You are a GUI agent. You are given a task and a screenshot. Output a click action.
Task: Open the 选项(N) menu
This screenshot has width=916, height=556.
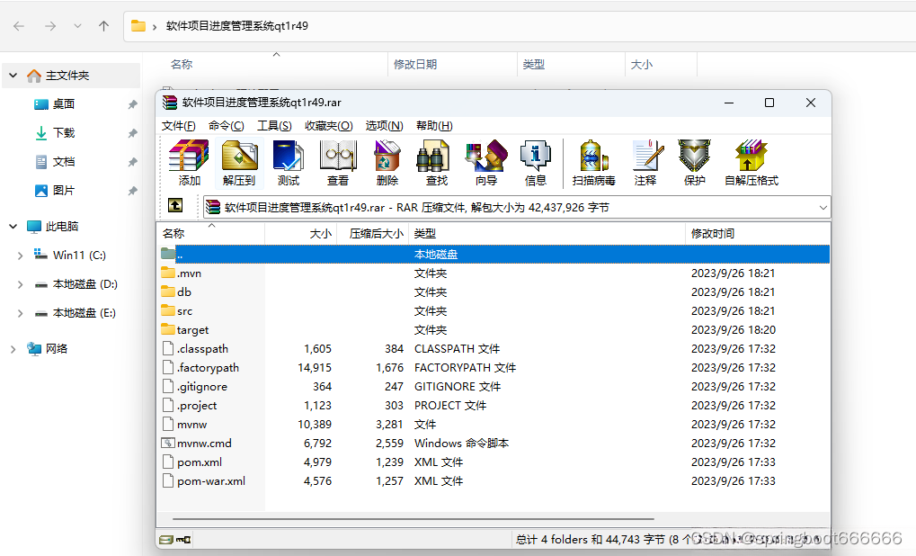pyautogui.click(x=384, y=126)
